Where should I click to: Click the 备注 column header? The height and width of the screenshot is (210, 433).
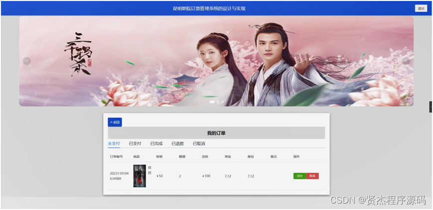click(274, 156)
